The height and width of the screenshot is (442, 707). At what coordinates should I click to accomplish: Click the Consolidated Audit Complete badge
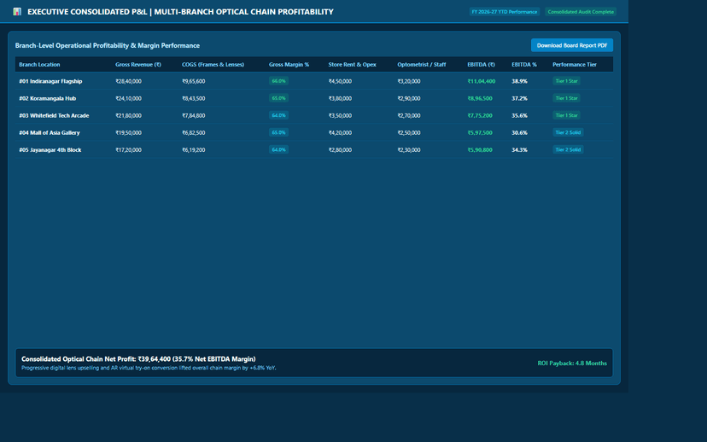(581, 12)
